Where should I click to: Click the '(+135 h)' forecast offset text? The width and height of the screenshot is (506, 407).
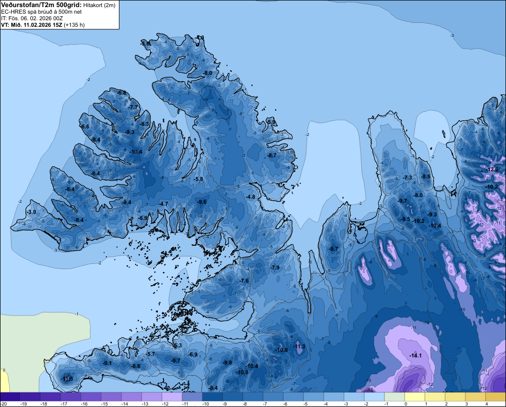(x=74, y=25)
